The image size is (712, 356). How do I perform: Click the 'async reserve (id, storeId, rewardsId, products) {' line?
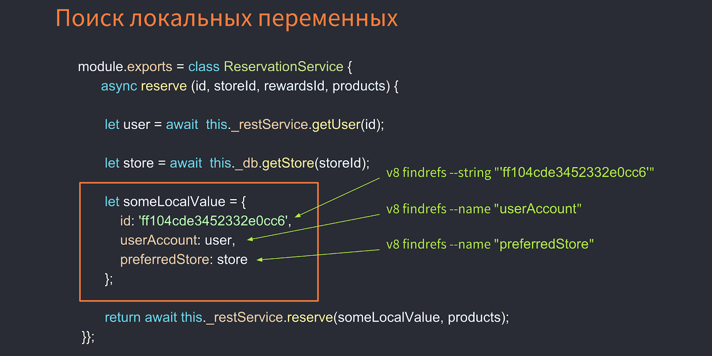[250, 86]
